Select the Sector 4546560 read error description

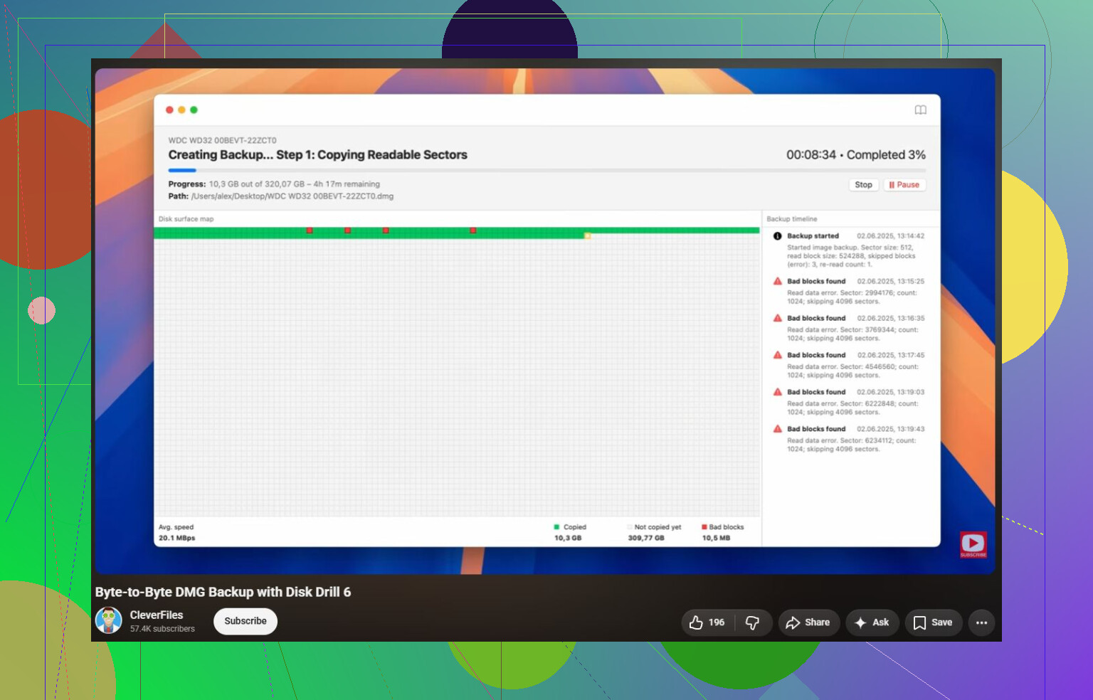click(852, 371)
